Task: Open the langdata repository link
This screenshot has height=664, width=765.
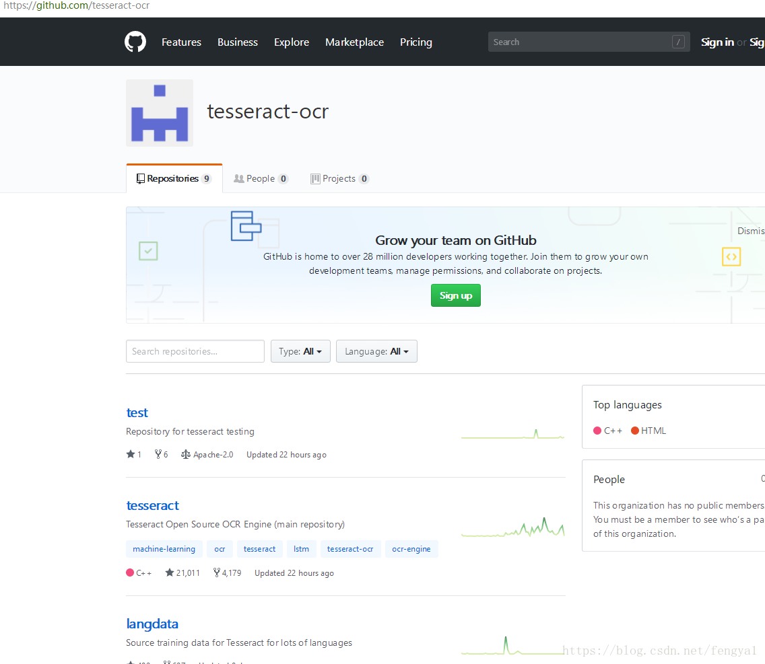Action: (152, 624)
